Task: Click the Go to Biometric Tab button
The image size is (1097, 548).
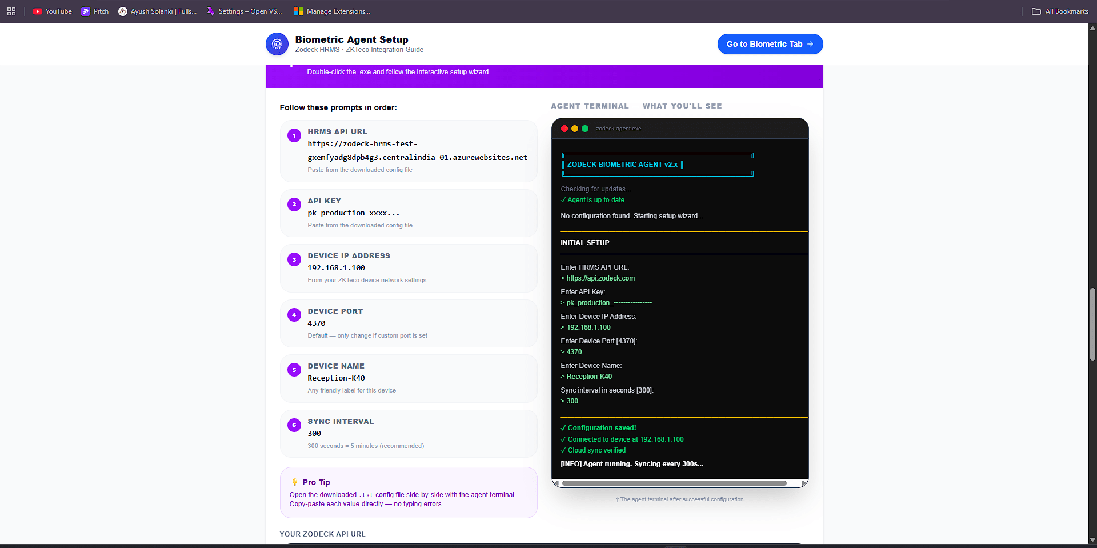Action: [x=770, y=44]
